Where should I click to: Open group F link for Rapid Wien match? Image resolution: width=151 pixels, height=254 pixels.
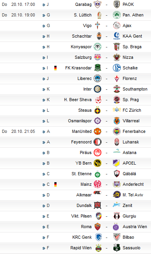[46, 248]
